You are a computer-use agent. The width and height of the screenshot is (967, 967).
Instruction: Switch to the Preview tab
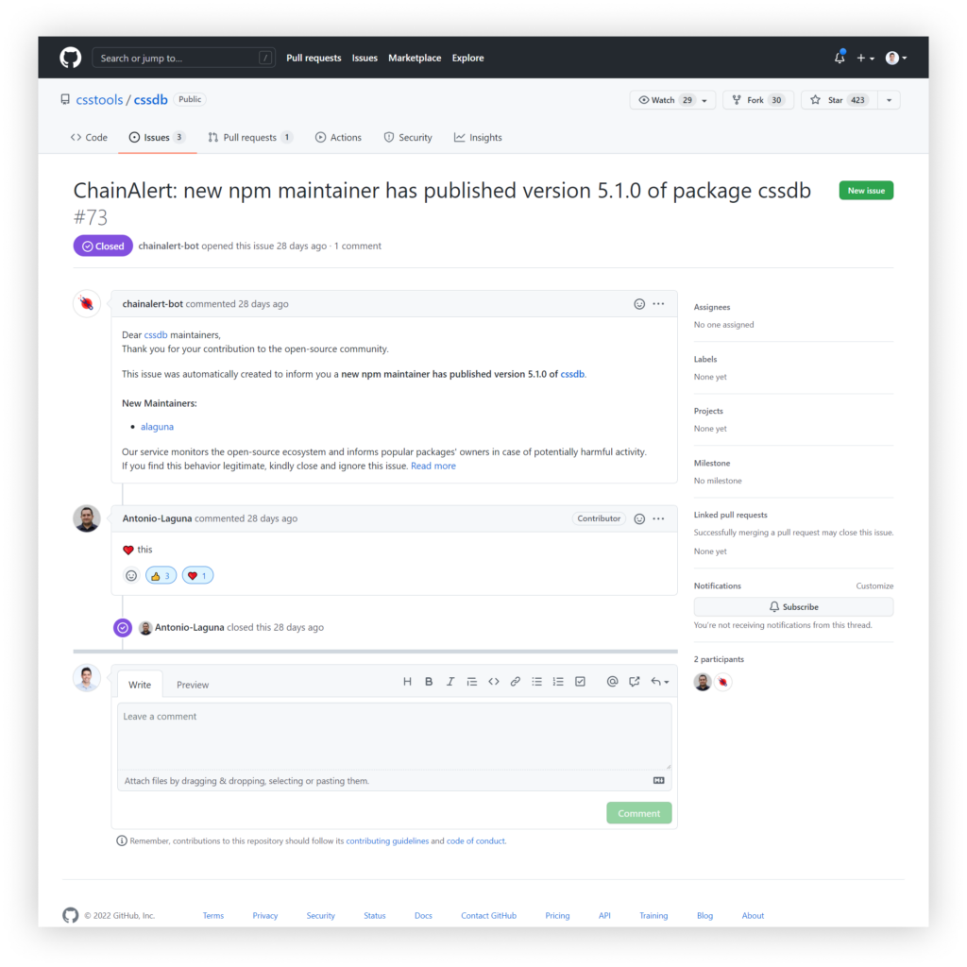[x=193, y=685]
